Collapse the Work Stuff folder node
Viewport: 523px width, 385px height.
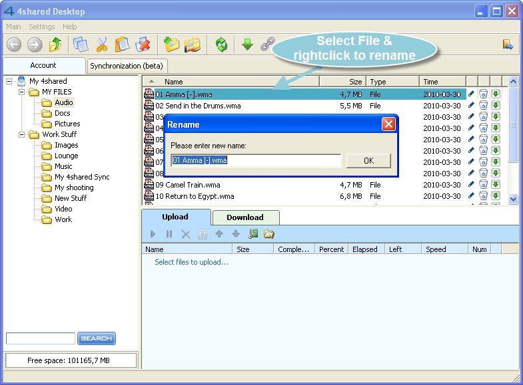(22, 134)
